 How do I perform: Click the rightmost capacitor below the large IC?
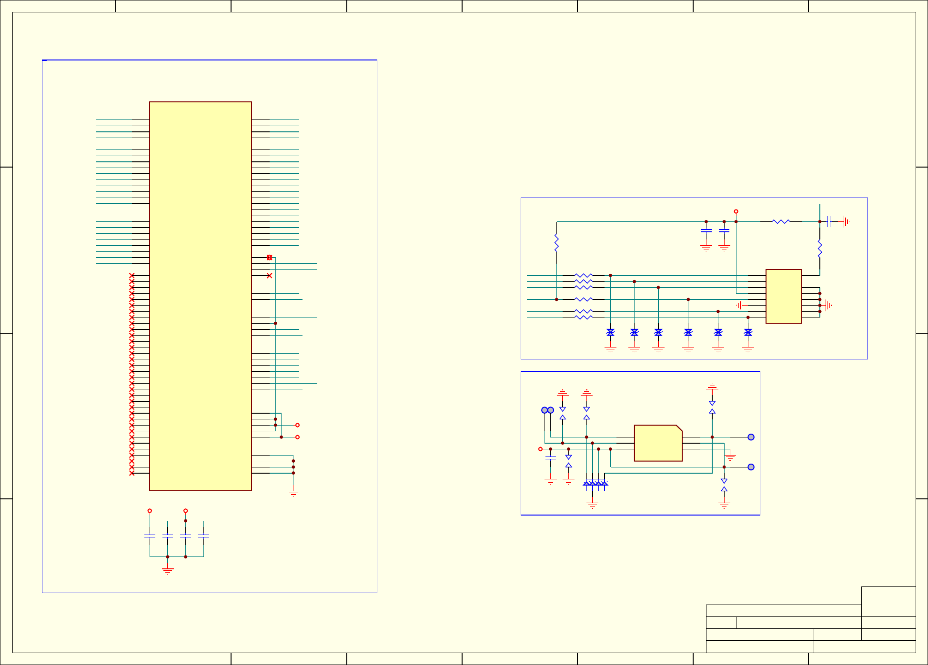pos(203,536)
